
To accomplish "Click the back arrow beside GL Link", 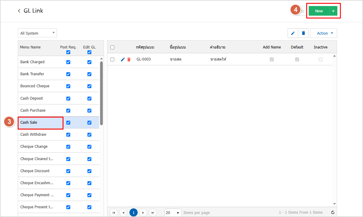I will click(x=19, y=11).
